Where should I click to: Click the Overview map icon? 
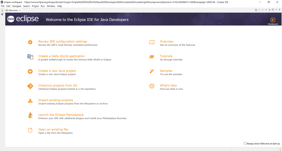152,42
